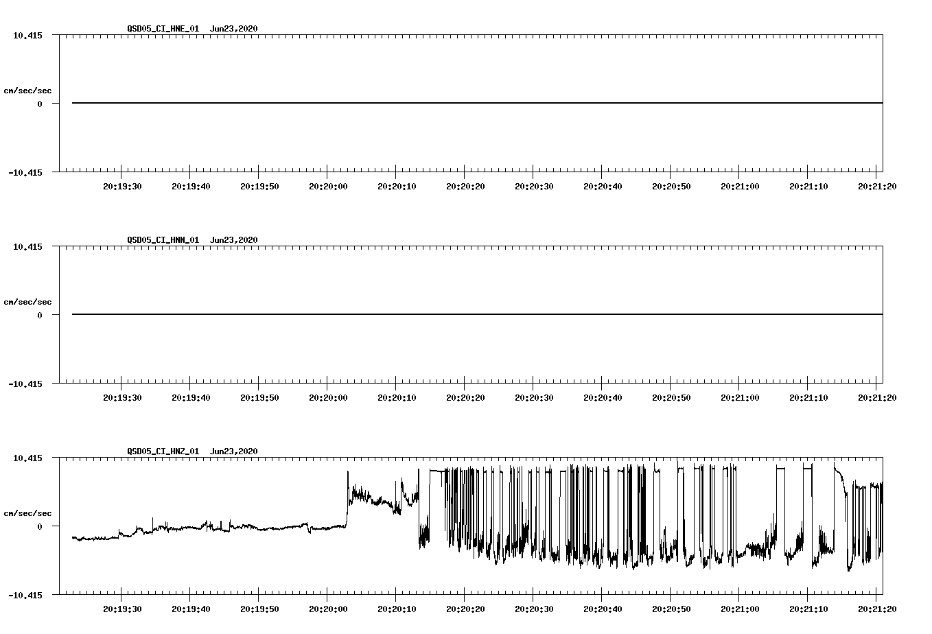Click the 20:20:50 time label under HNZ plot

click(x=671, y=609)
